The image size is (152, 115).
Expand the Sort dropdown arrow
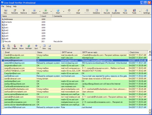(40, 47)
